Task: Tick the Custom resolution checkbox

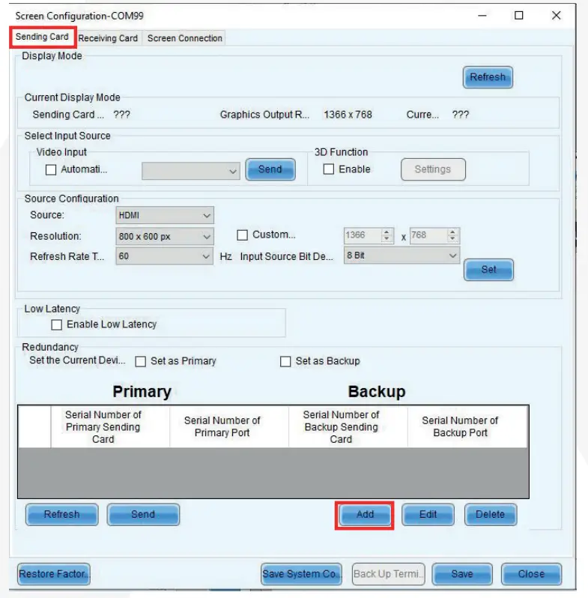Action: coord(242,235)
